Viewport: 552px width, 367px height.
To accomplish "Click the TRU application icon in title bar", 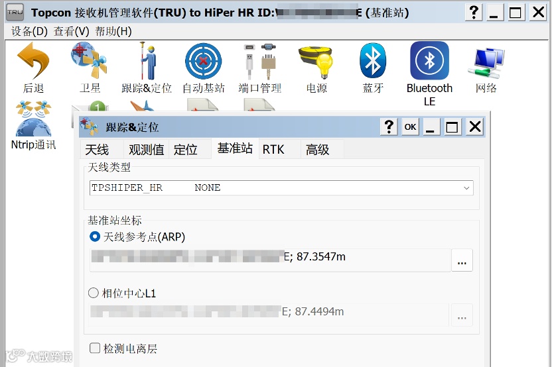I will (15, 13).
